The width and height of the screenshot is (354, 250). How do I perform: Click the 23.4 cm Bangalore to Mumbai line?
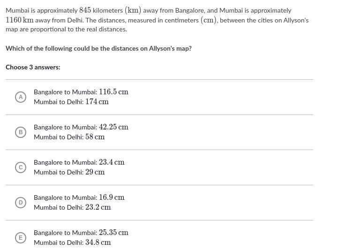79,162
